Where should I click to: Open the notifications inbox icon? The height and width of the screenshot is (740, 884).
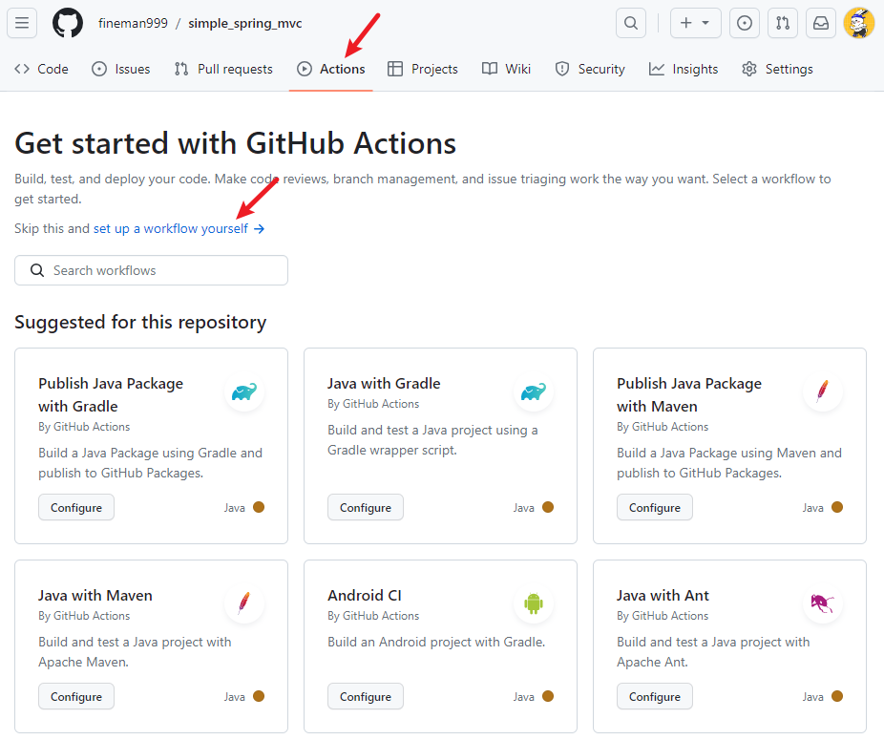(821, 23)
